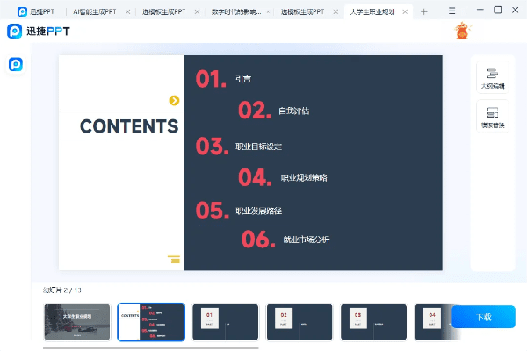The height and width of the screenshot is (351, 527).
Task: Click the lucky bag promotion icon
Action: [463, 31]
